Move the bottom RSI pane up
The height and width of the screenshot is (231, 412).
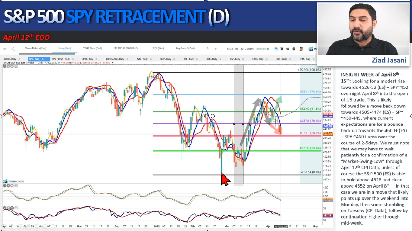(12, 208)
